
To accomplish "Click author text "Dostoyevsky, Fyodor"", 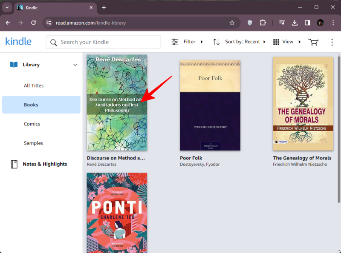I will coord(199,164).
